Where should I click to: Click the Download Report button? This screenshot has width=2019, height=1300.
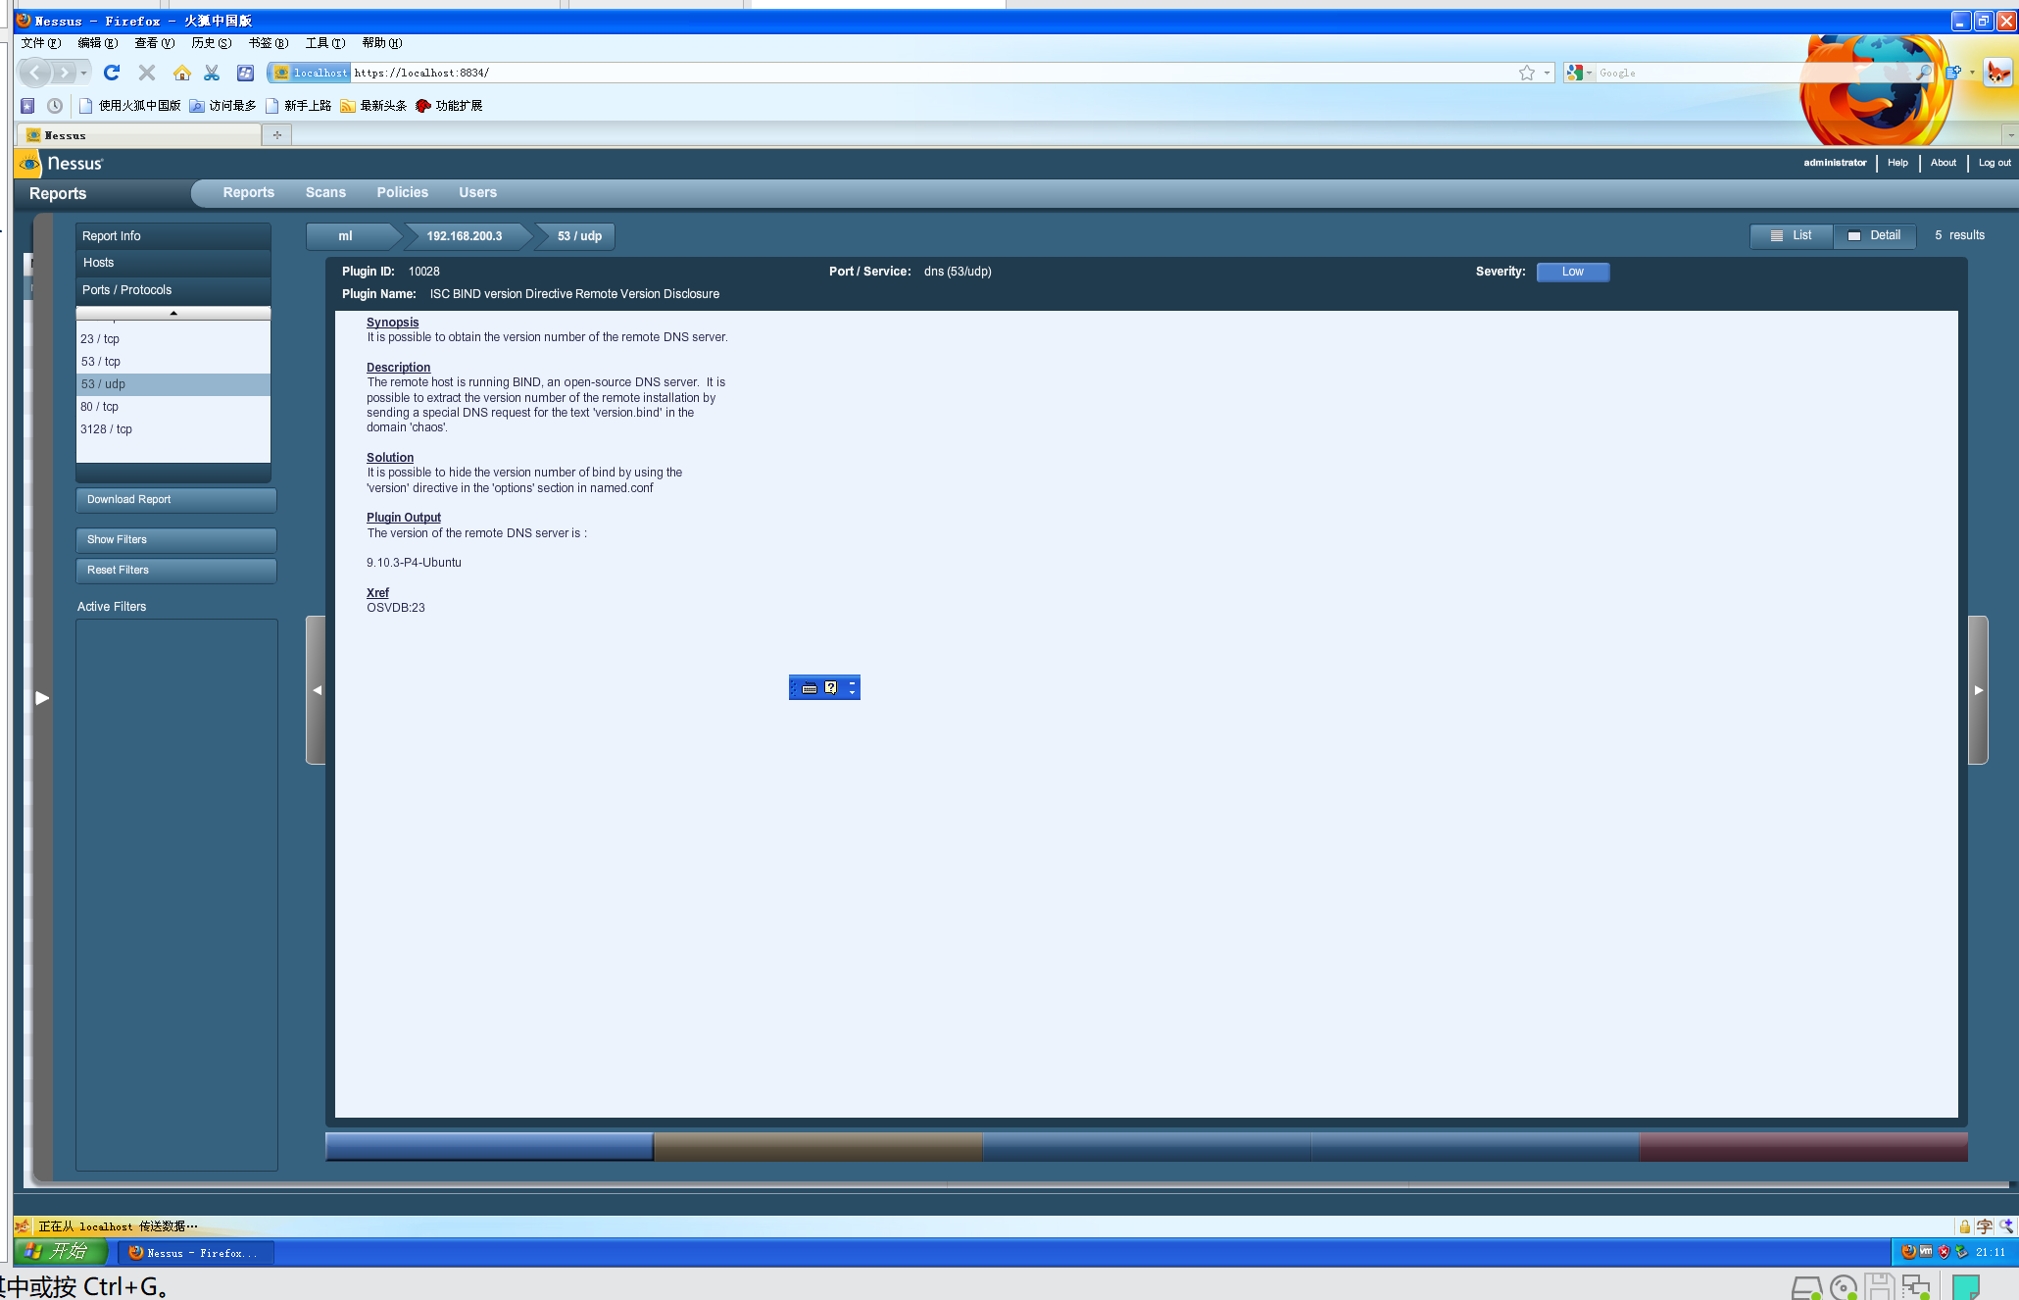pos(176,500)
